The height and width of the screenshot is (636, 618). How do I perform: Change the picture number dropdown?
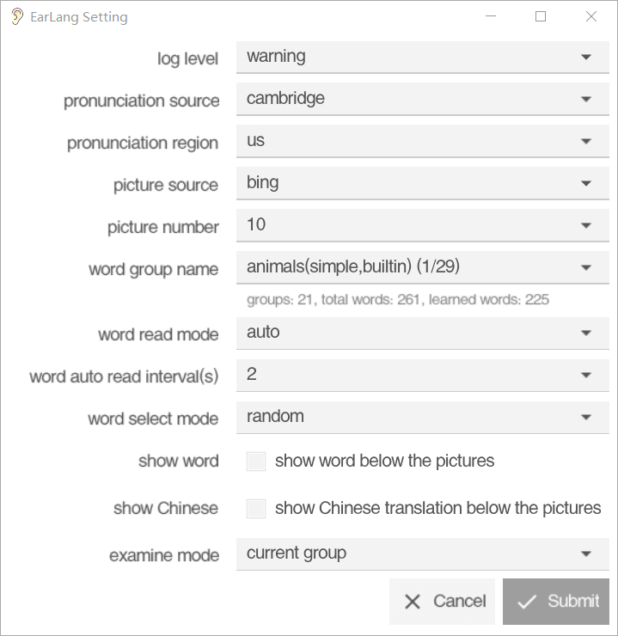click(423, 225)
